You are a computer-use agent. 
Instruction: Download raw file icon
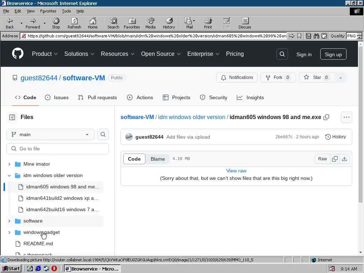344,159
